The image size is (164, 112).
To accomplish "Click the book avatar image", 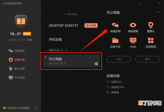I will pyautogui.click(x=21, y=21).
